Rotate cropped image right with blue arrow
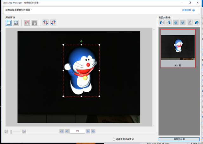 click(x=168, y=23)
